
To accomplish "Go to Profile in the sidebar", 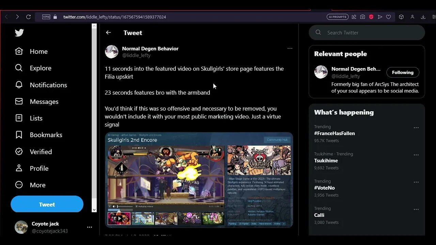I will coord(32,168).
